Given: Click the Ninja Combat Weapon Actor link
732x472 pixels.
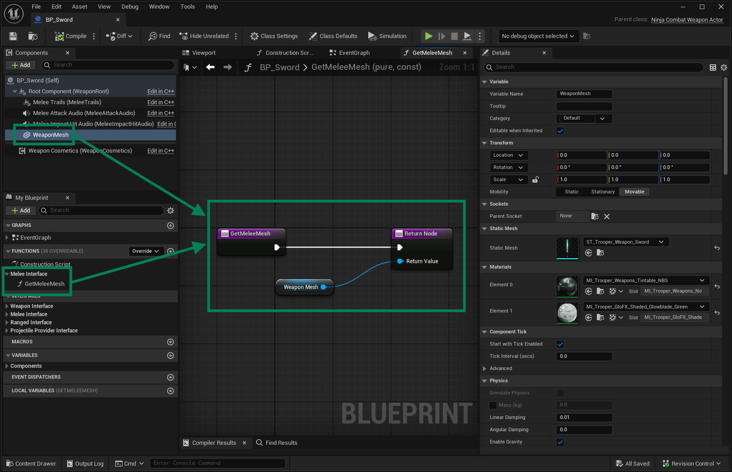Looking at the screenshot, I should [x=687, y=20].
